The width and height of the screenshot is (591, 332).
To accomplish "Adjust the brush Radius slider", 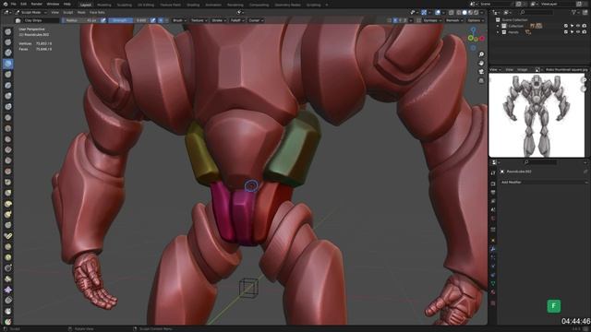I will click(x=81, y=20).
